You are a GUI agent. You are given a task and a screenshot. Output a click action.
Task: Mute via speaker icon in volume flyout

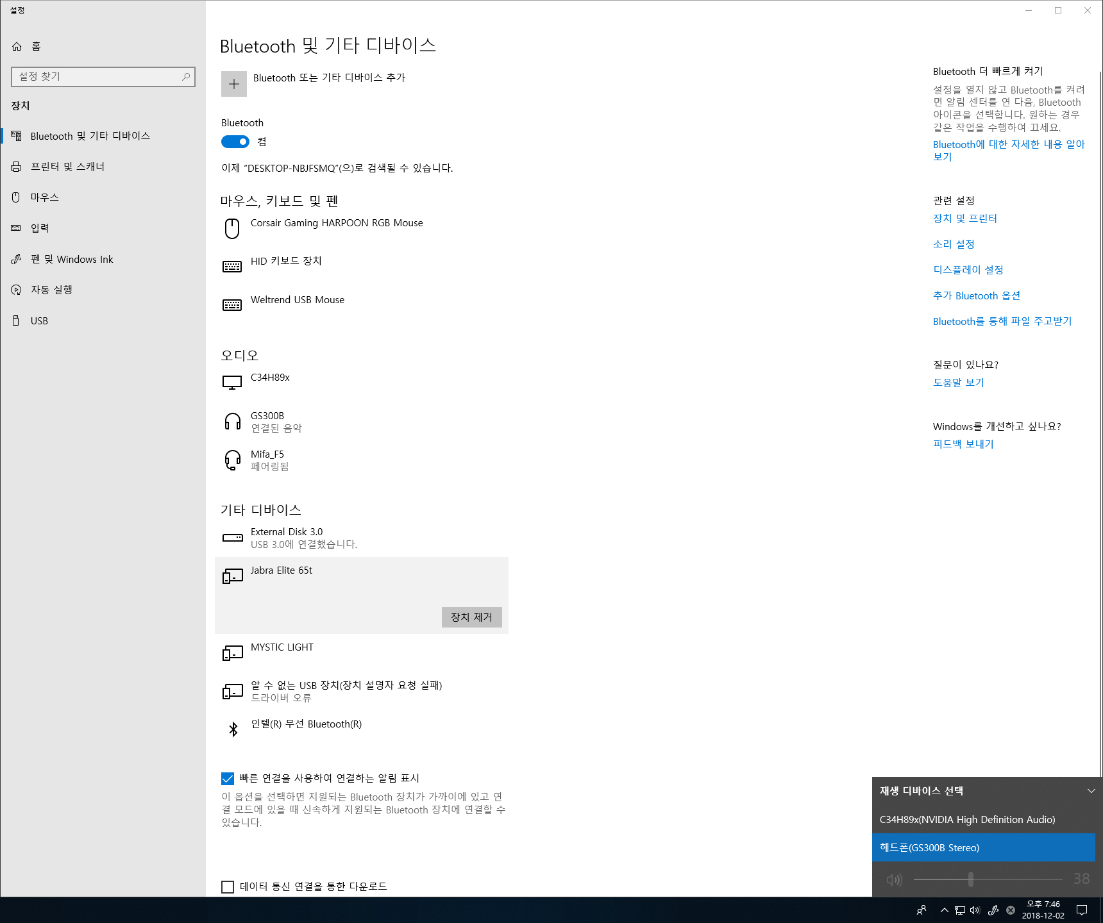click(894, 879)
